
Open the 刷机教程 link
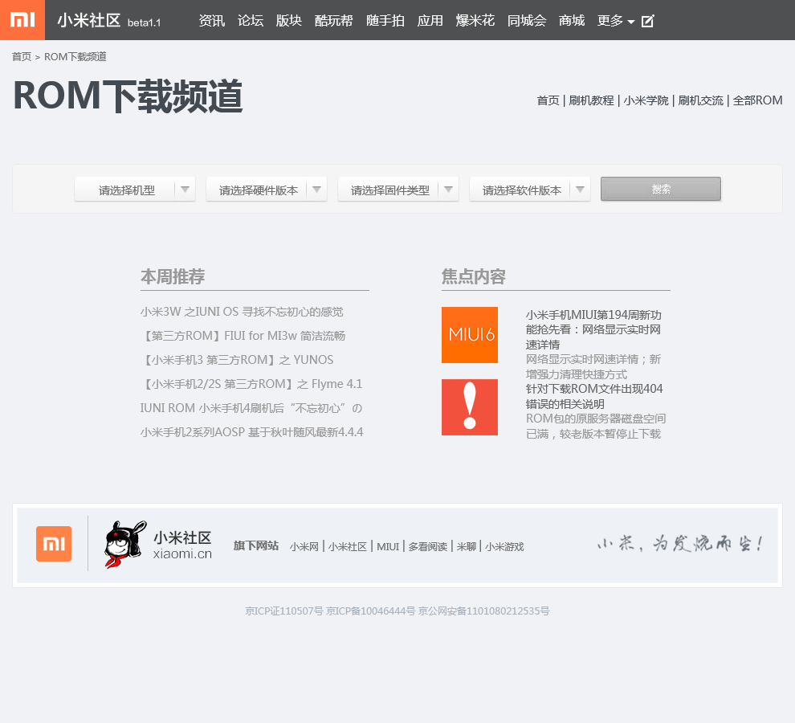(591, 100)
